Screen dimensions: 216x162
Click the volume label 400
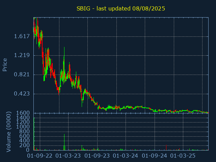pyautogui.click(x=24, y=141)
